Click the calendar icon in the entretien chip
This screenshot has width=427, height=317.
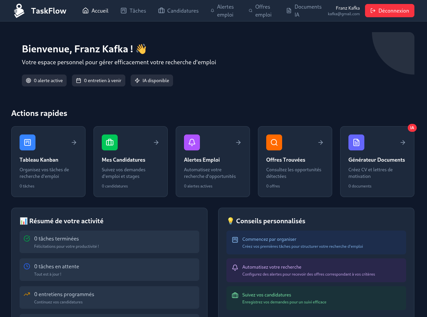pyautogui.click(x=79, y=80)
